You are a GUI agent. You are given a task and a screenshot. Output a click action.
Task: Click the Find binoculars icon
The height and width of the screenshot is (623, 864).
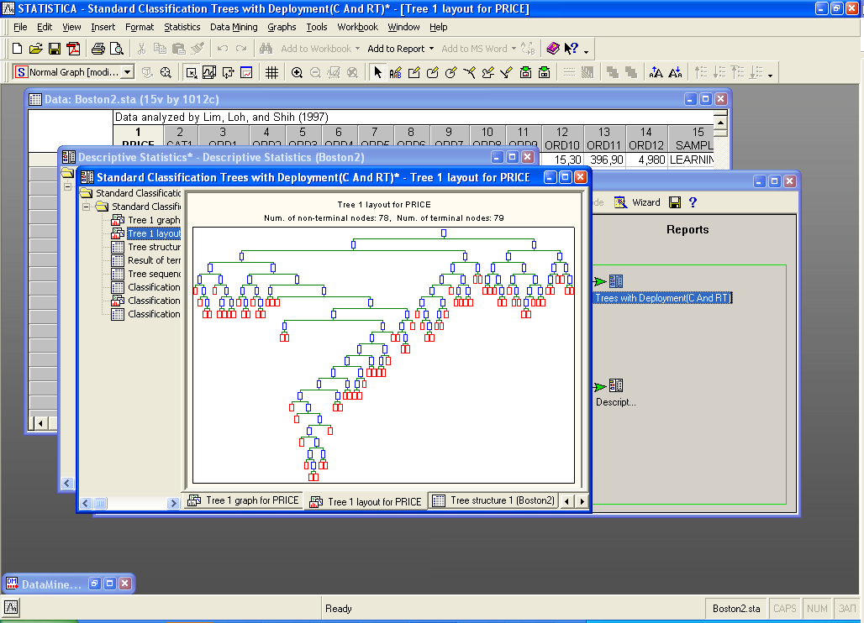[x=266, y=49]
